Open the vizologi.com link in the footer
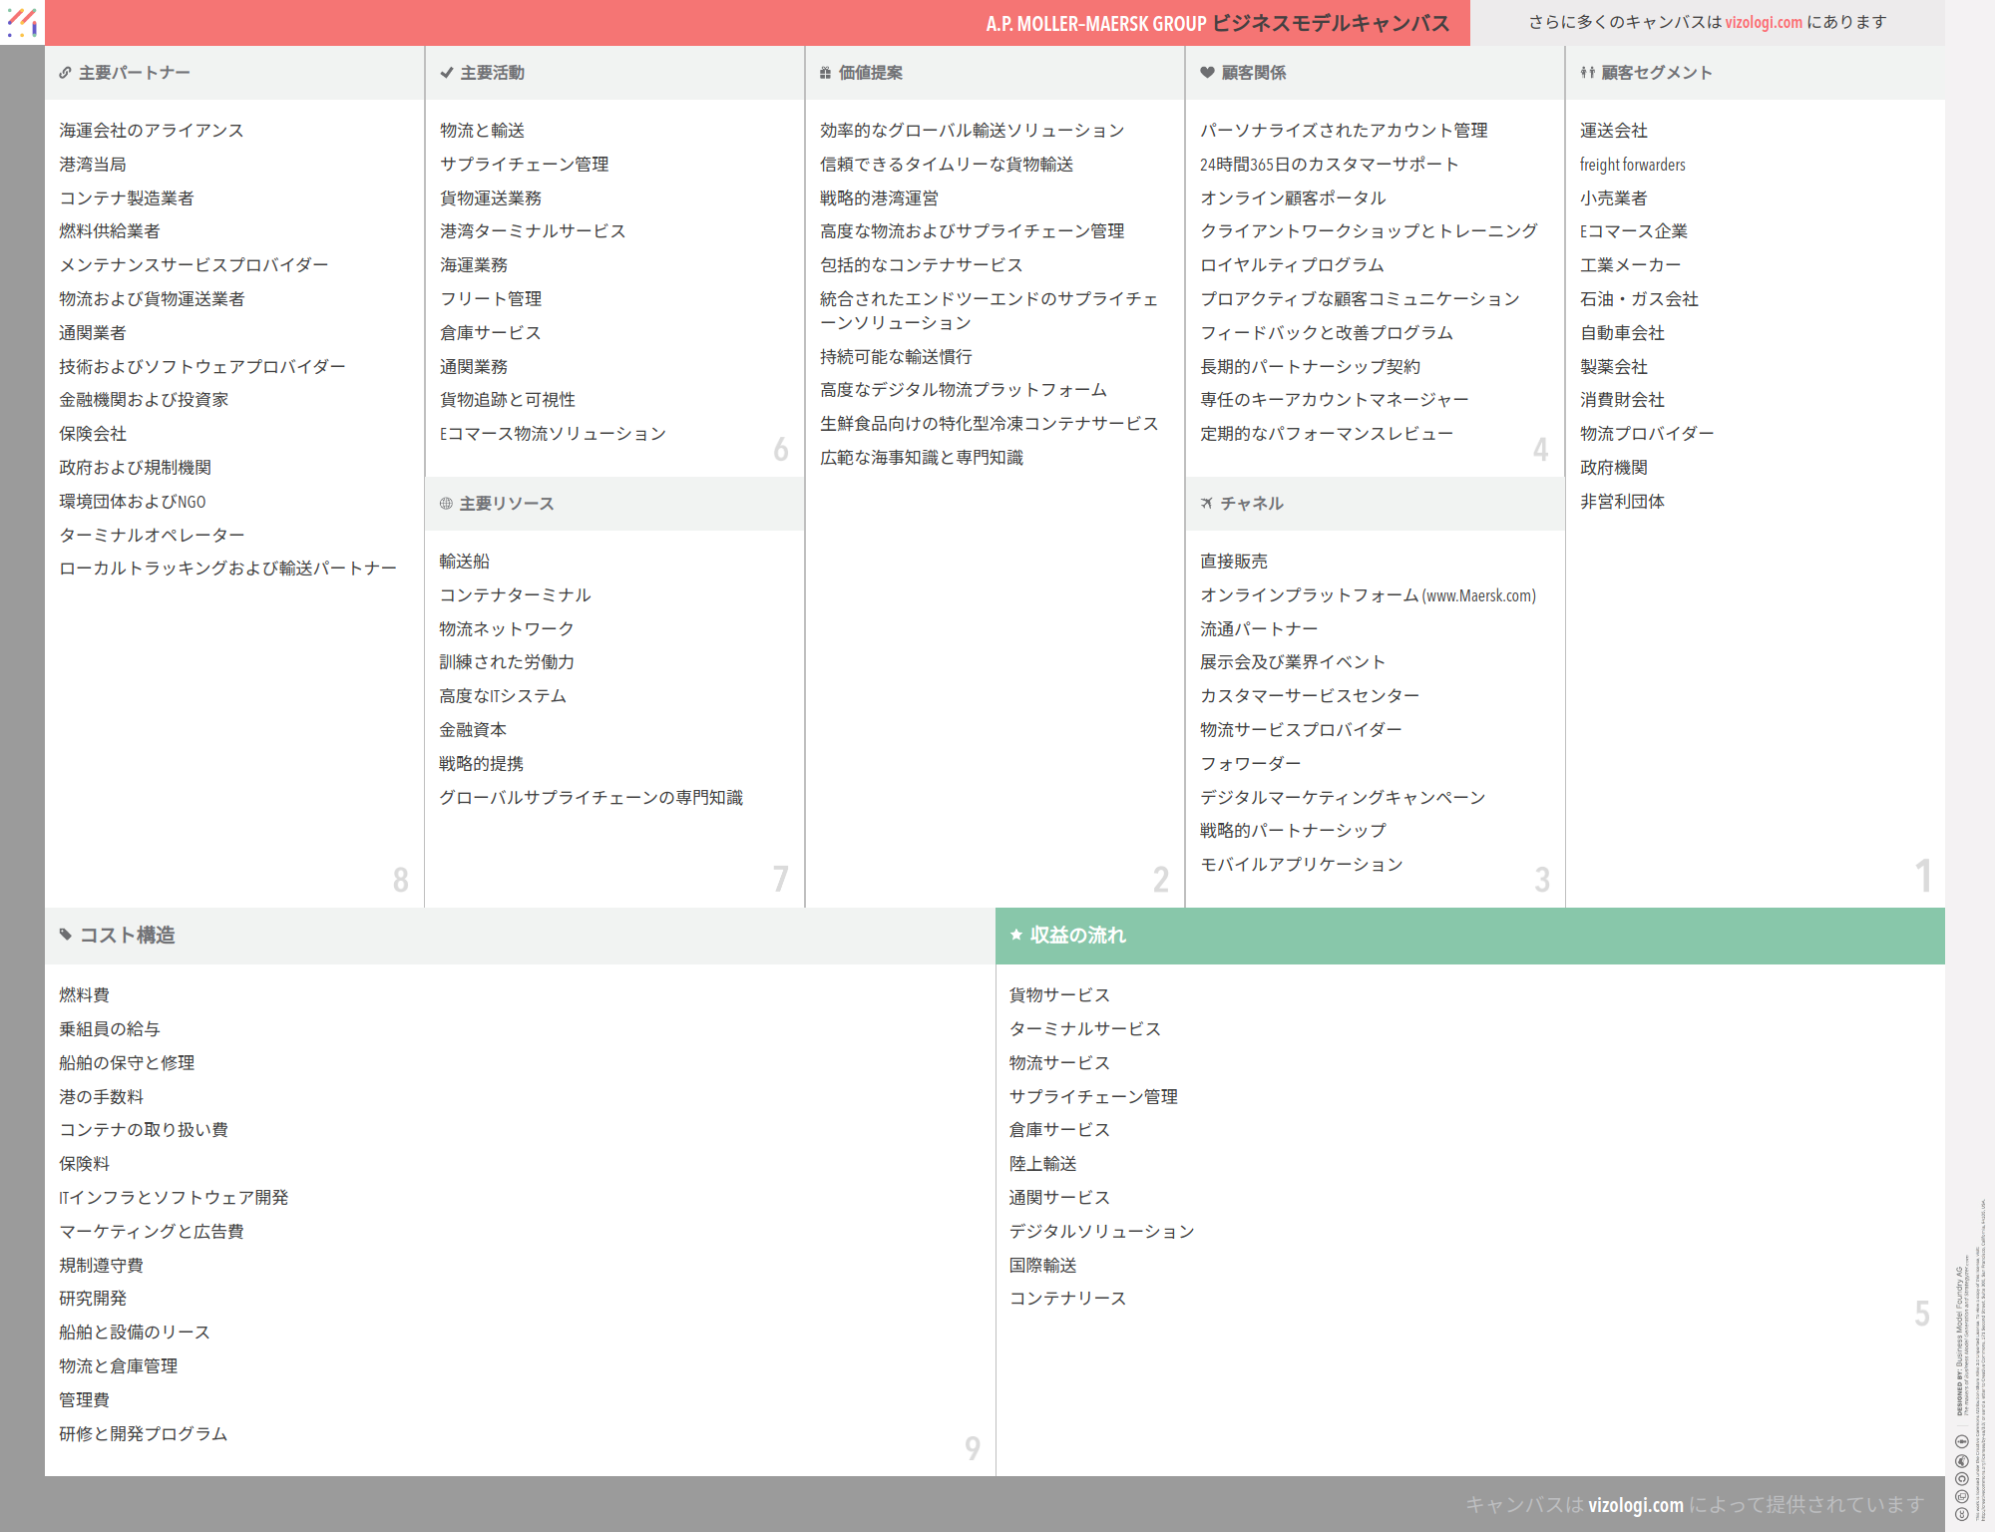Viewport: 1995px width, 1532px height. click(1635, 1504)
